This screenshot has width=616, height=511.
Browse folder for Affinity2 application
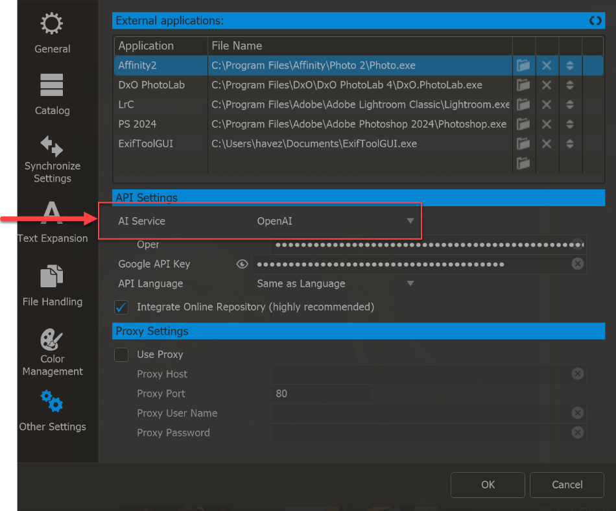coord(523,65)
